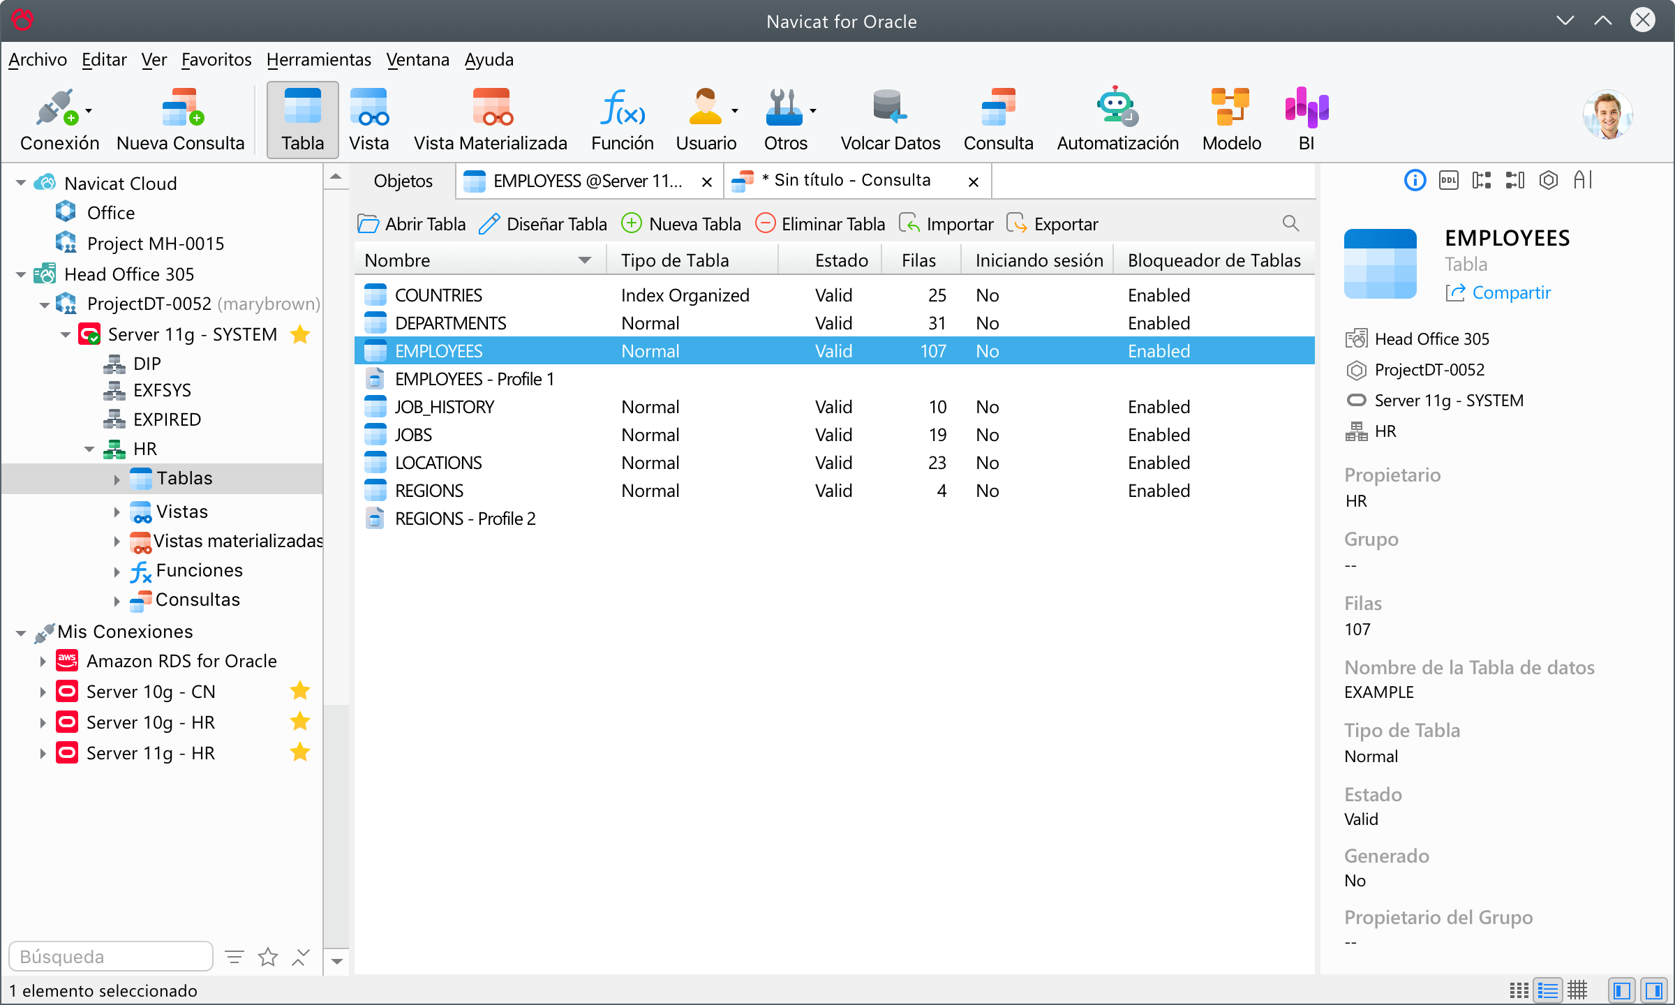Click the collapse arrows icon beside Búsqueda
1675x1005 pixels.
click(300, 957)
